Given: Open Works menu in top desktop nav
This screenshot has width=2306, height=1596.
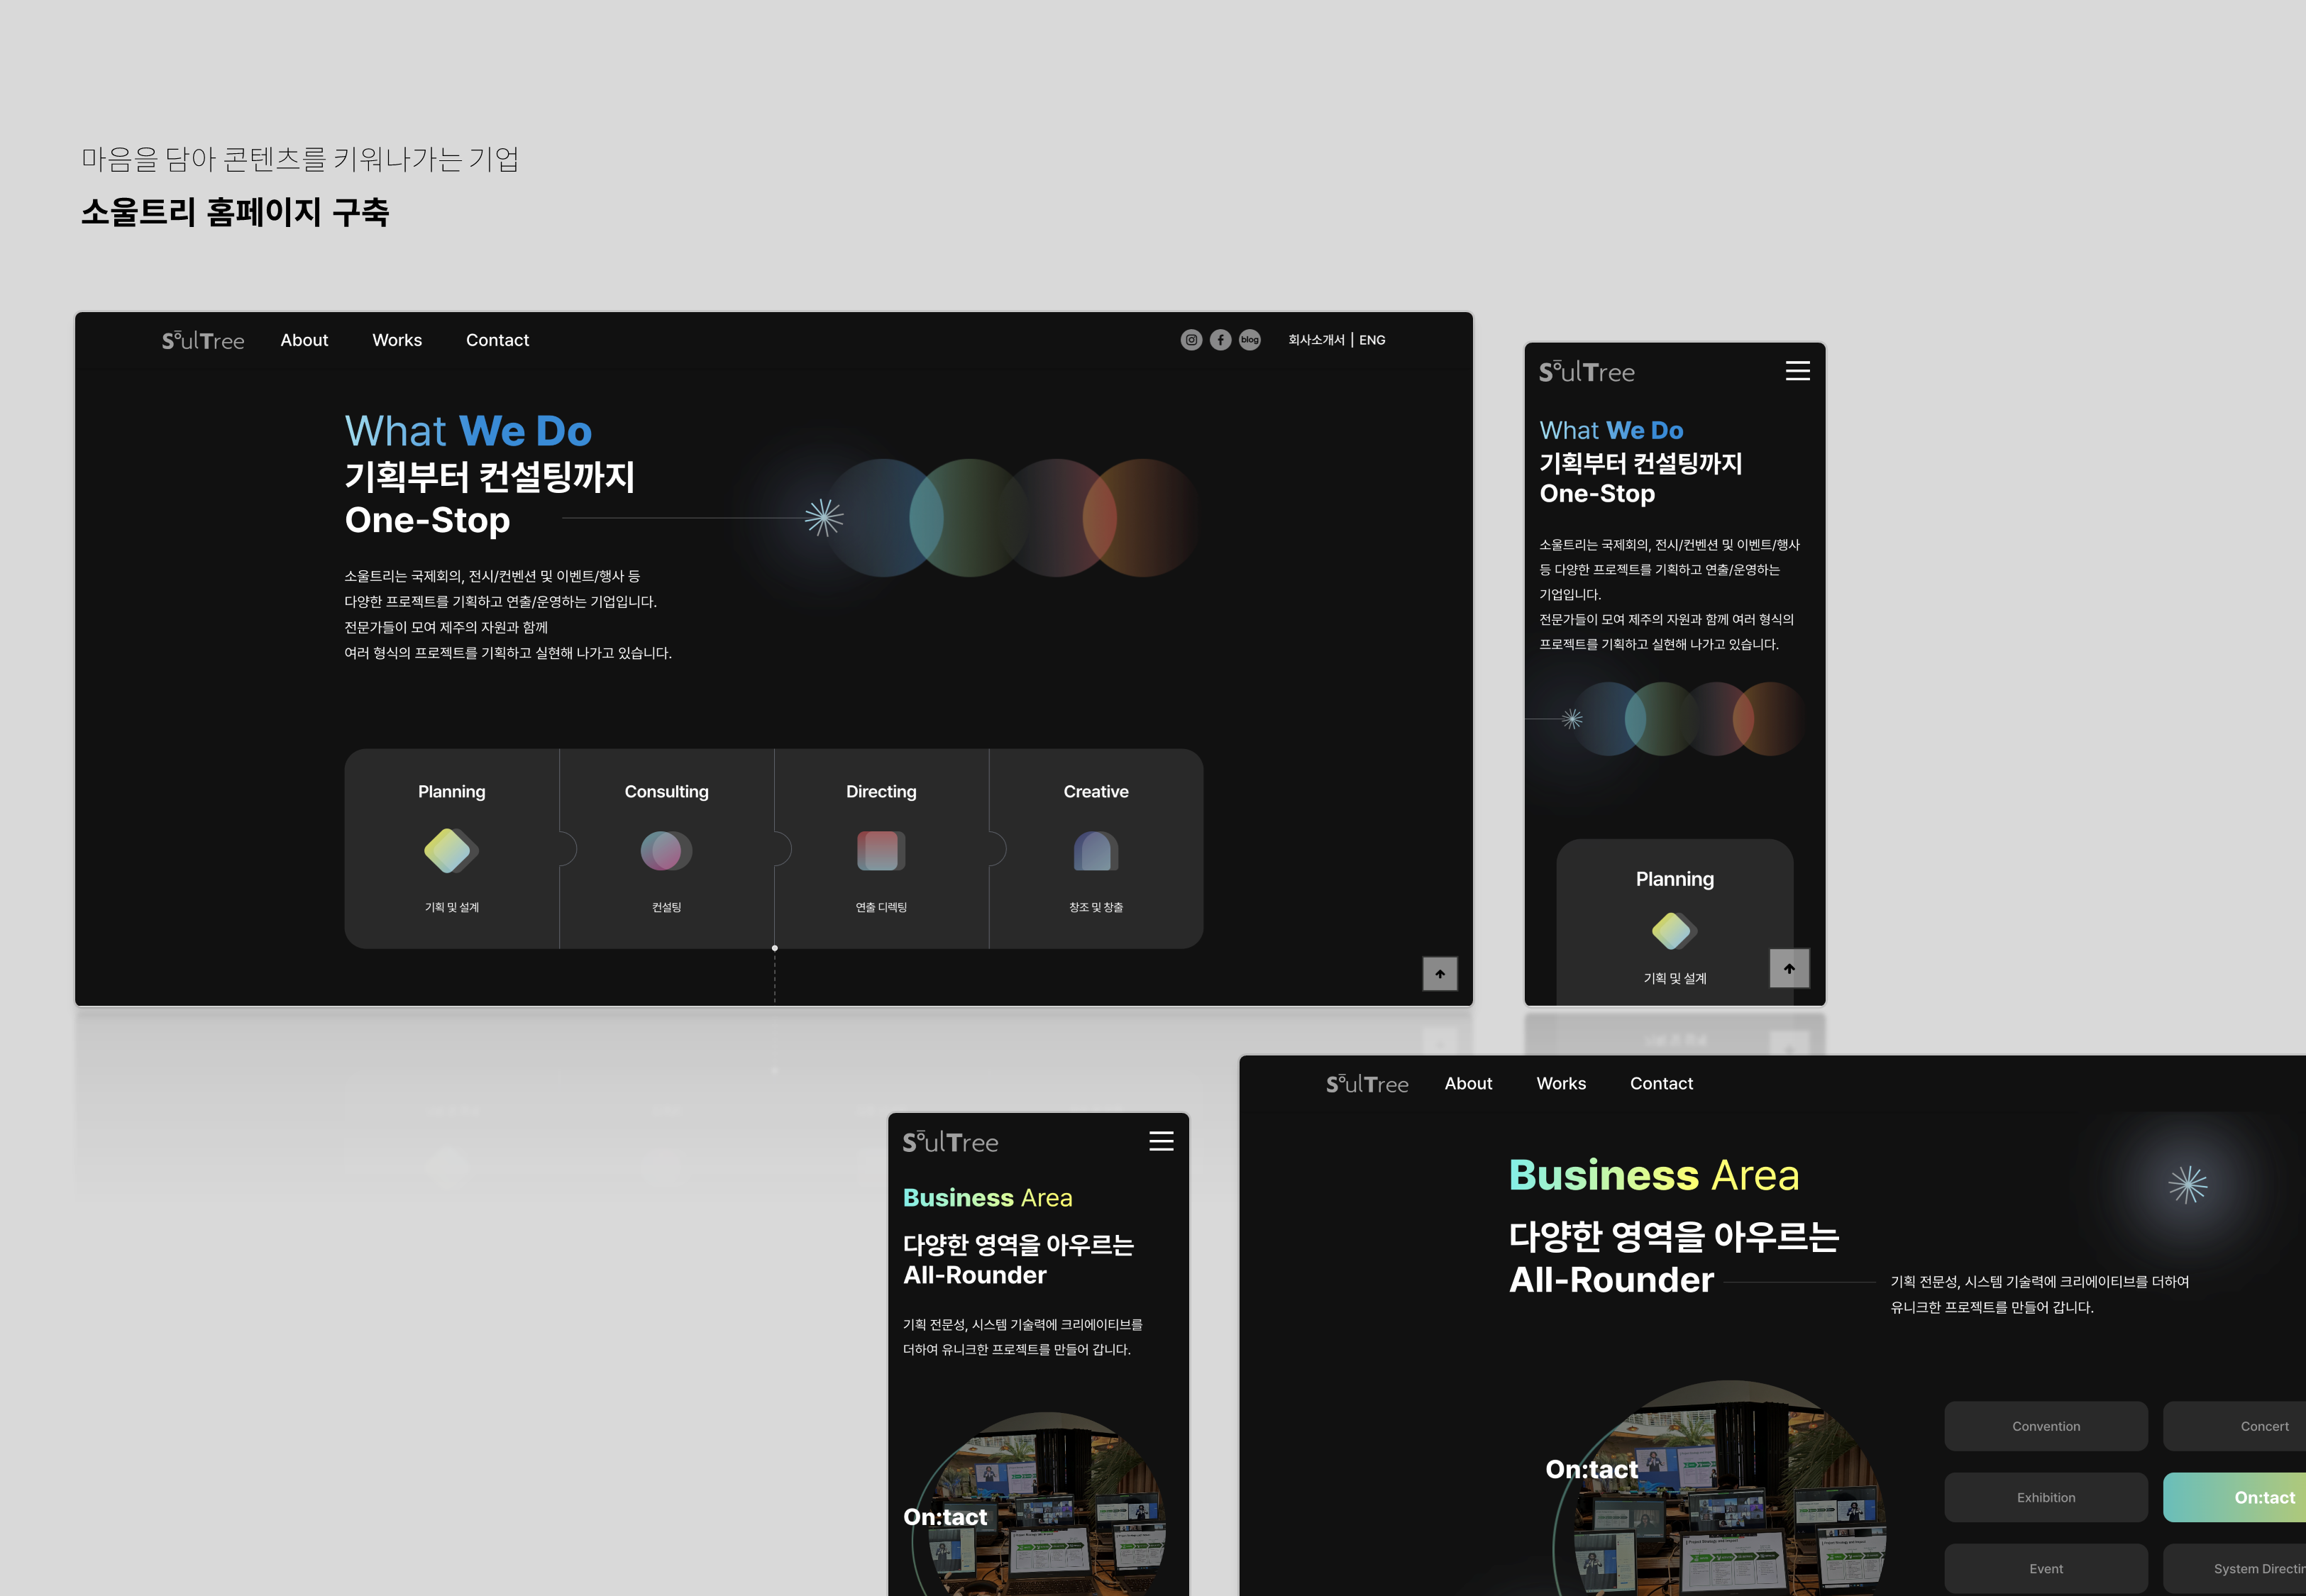Looking at the screenshot, I should (x=397, y=340).
